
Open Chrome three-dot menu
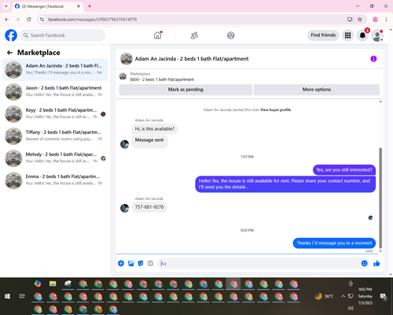coord(386,20)
